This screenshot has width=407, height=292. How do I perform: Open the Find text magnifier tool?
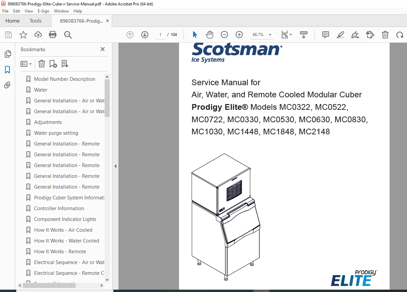tap(68, 35)
